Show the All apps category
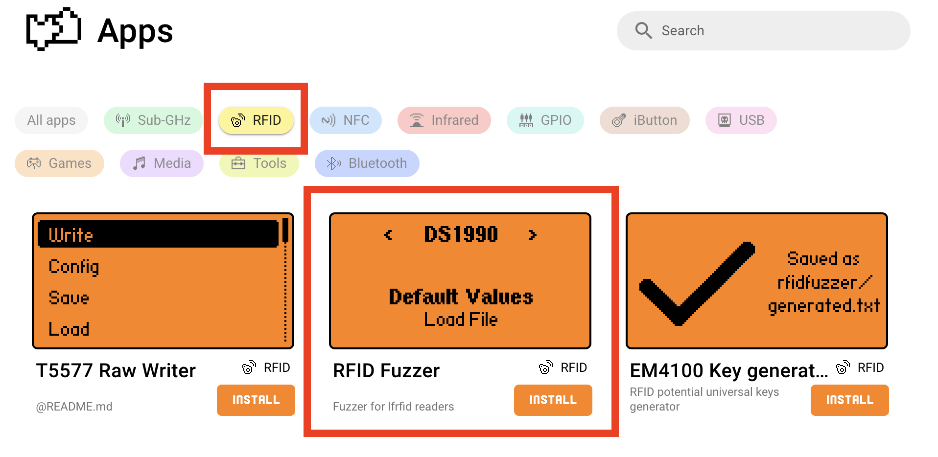938x457 pixels. click(51, 120)
